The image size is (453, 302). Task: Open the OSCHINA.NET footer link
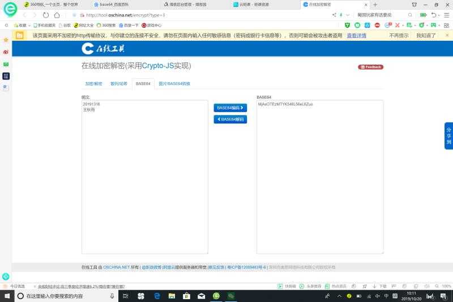pyautogui.click(x=117, y=267)
